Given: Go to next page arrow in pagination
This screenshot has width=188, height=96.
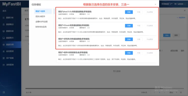Looking at the screenshot, I should (164, 93).
